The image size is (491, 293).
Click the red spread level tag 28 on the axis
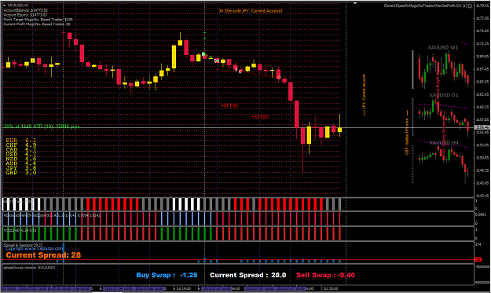click(x=478, y=259)
